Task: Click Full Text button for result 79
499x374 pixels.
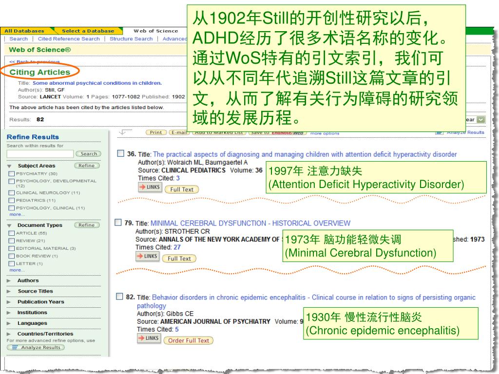Action: 179,259
